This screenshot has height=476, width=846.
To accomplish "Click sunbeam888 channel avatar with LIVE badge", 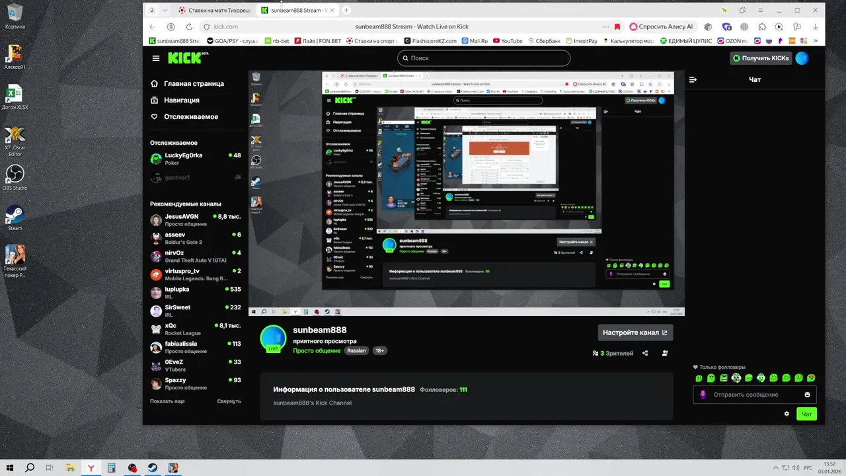I will click(x=273, y=339).
